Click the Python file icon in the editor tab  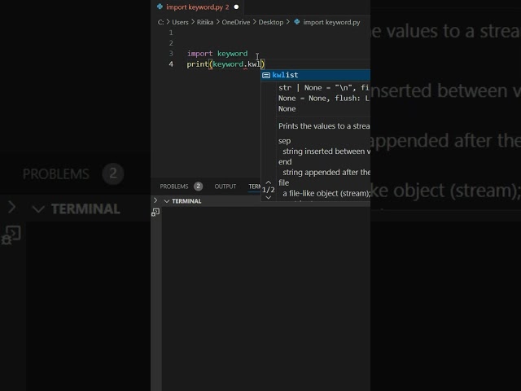pyautogui.click(x=160, y=7)
